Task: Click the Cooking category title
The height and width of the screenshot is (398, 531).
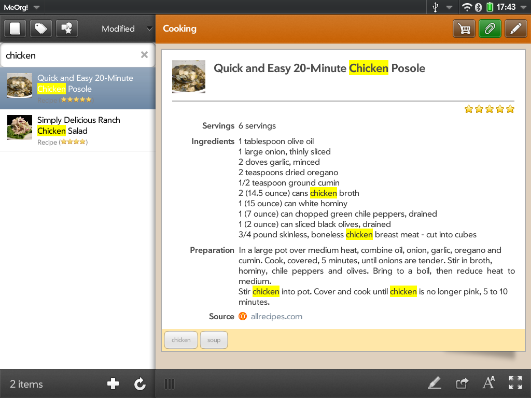Action: click(x=179, y=29)
